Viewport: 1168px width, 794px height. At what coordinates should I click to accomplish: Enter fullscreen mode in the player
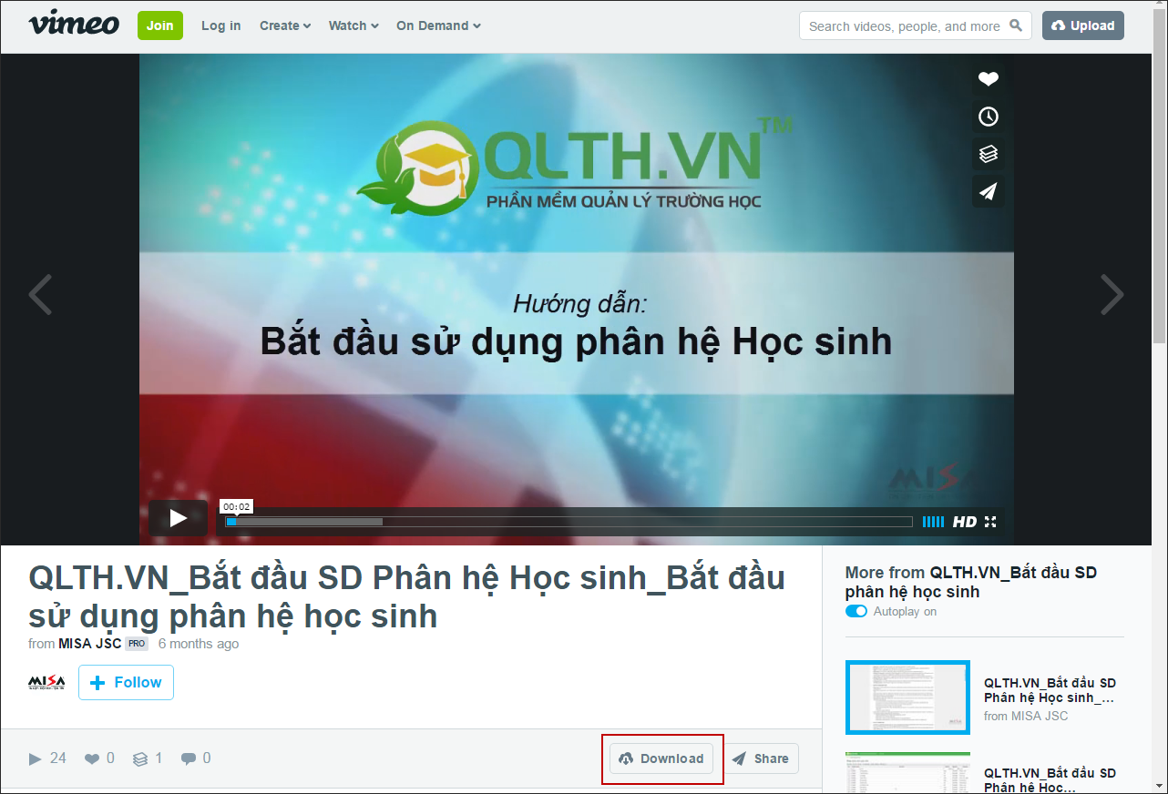[x=990, y=522]
